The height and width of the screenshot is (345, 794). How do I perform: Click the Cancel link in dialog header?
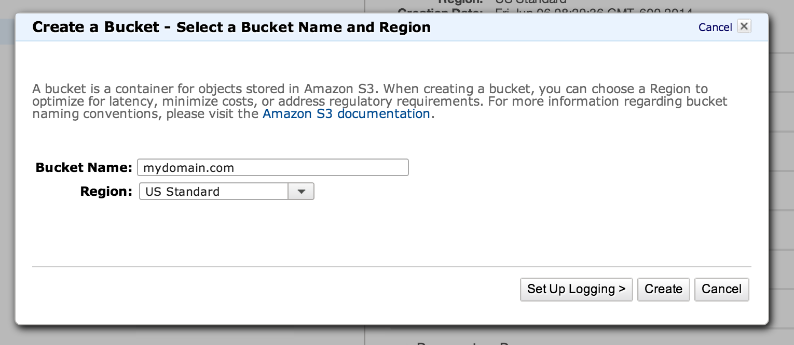(715, 27)
